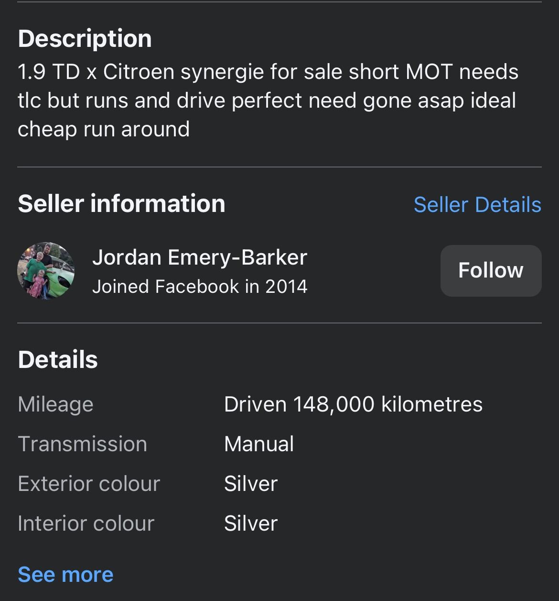Image resolution: width=559 pixels, height=601 pixels.
Task: Tap the name Jordan Emery-Barker
Action: pyautogui.click(x=200, y=257)
